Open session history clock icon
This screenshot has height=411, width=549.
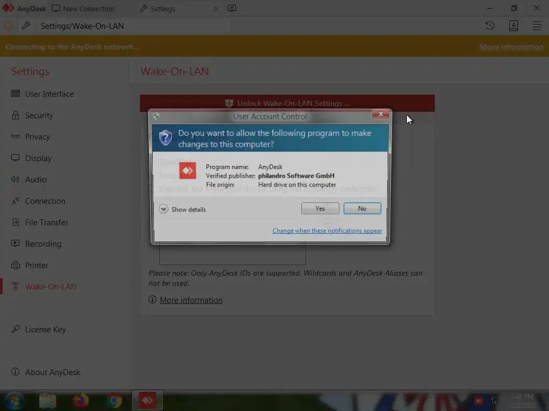coord(490,26)
